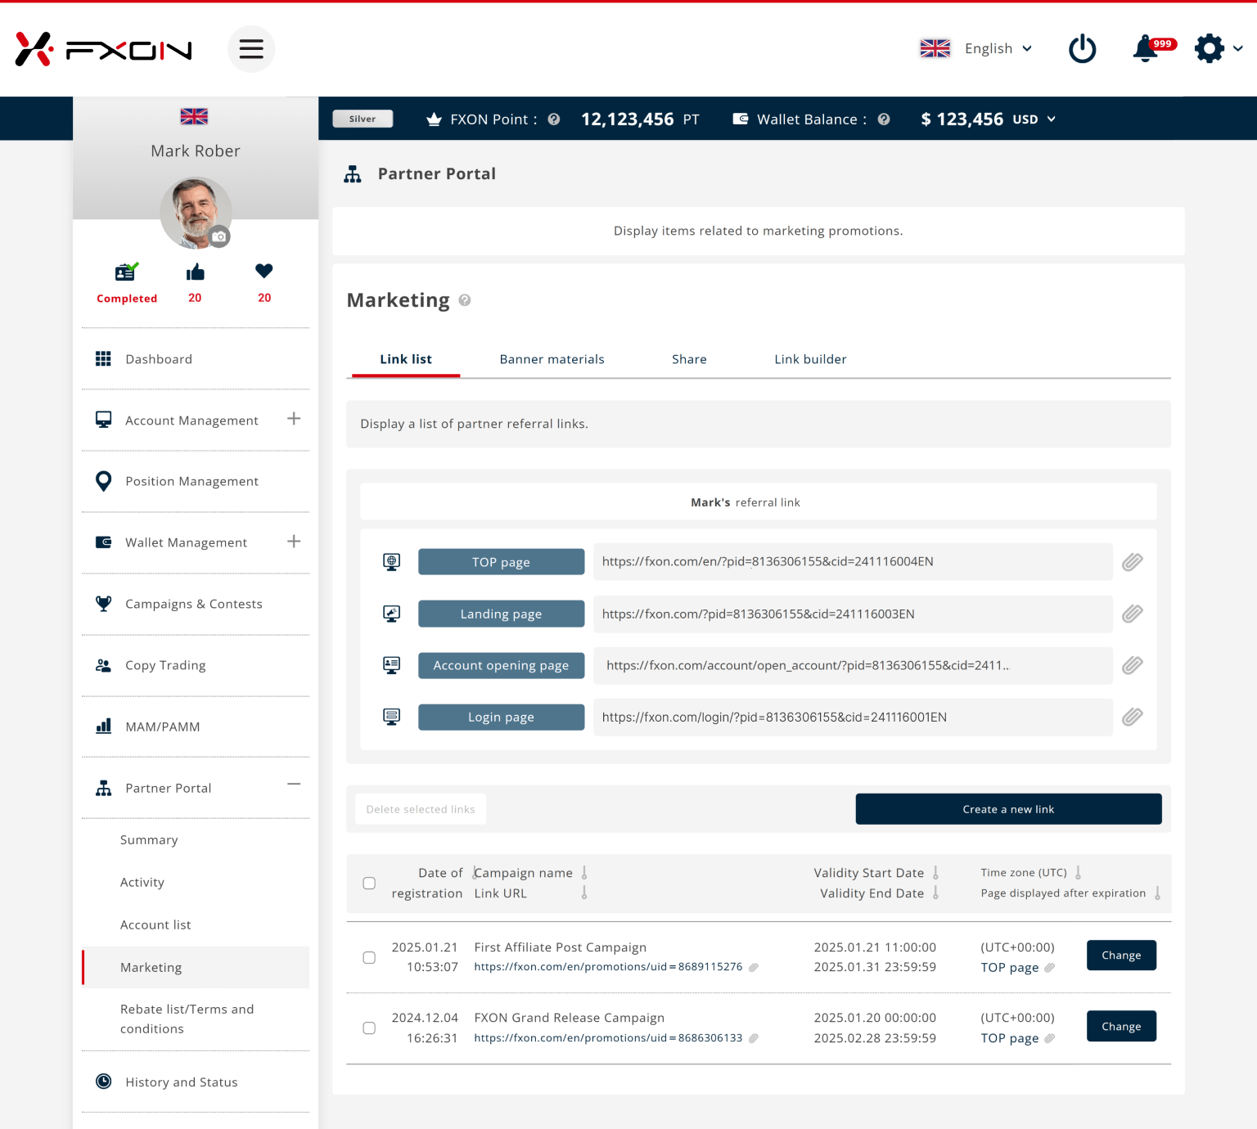Click the thumbs-up likes icon

[x=195, y=272]
